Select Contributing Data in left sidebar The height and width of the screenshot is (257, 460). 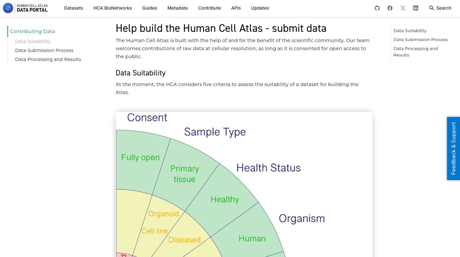click(32, 31)
